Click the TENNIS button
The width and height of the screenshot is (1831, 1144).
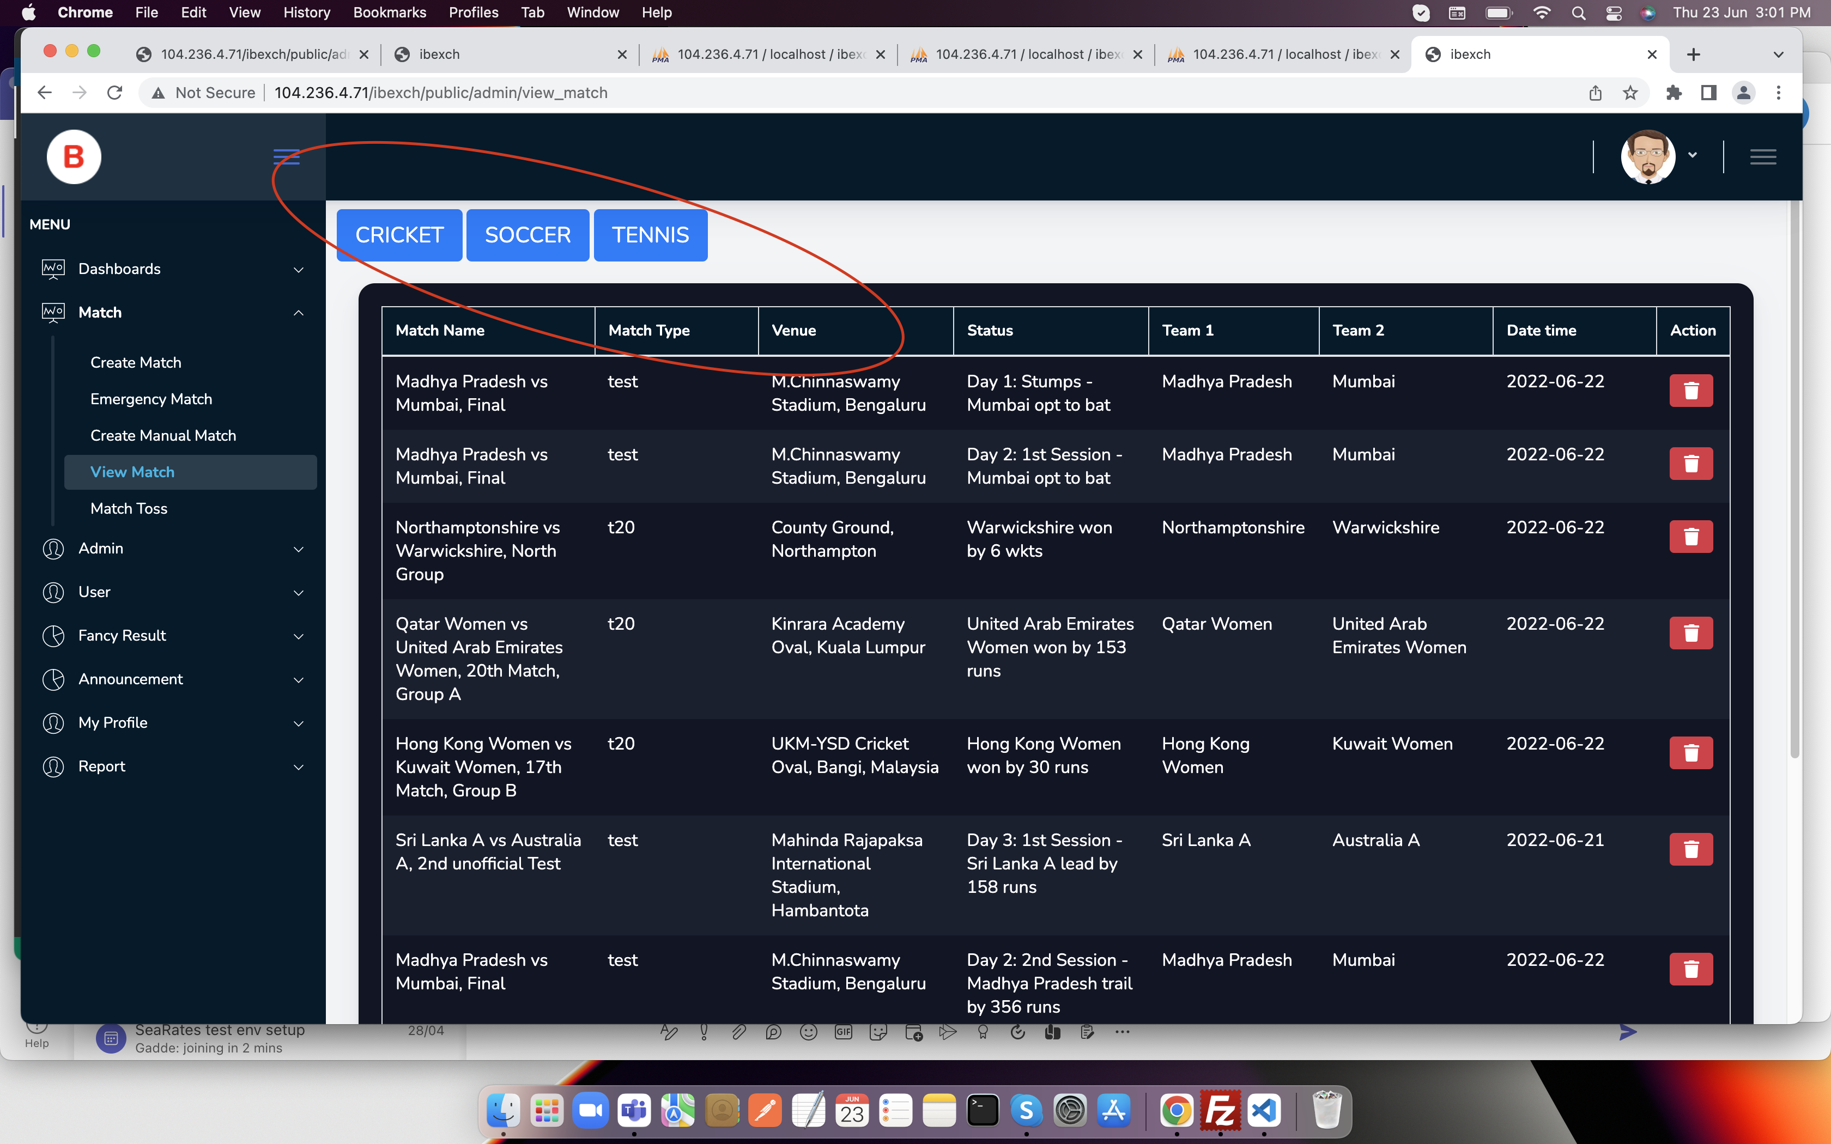(x=650, y=235)
